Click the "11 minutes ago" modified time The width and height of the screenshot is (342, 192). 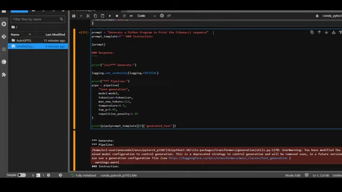tap(55, 41)
